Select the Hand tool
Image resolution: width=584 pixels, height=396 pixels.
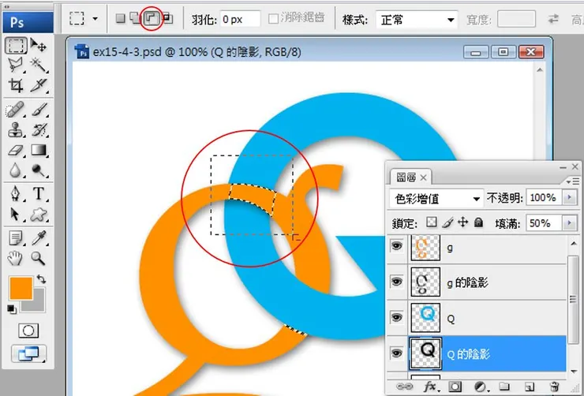16,258
